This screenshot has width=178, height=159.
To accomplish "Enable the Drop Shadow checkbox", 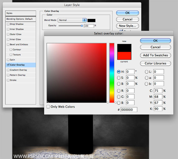I will 8,24.
